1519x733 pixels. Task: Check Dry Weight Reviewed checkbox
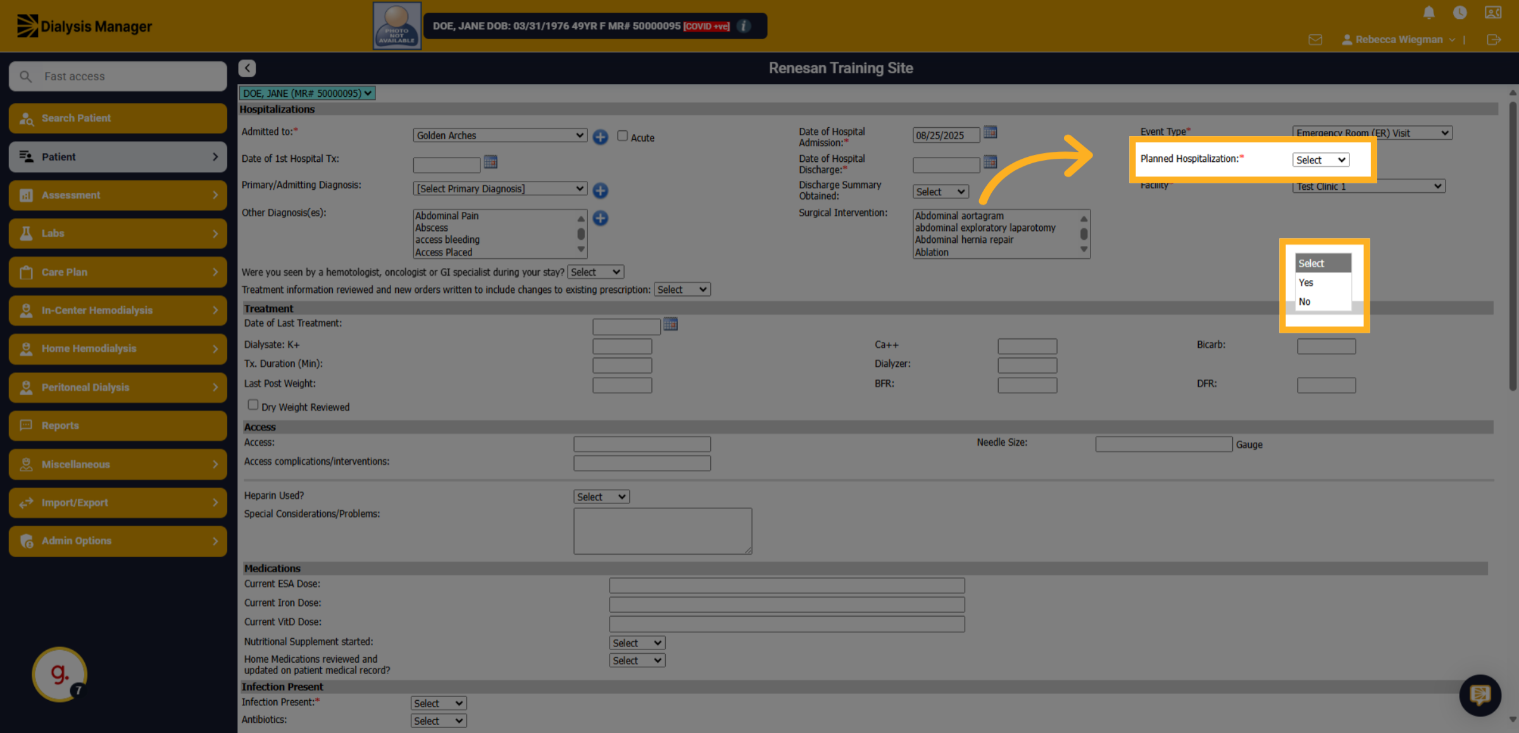point(253,405)
